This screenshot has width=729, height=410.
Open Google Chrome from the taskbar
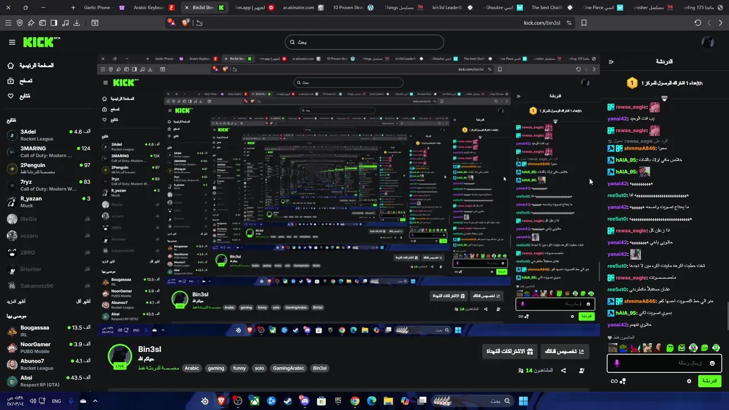(355, 401)
